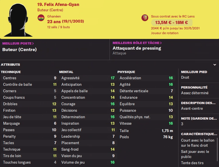The width and height of the screenshot is (219, 167).
Task: Select the Volume de jeu attribute row
Action: click(88, 162)
